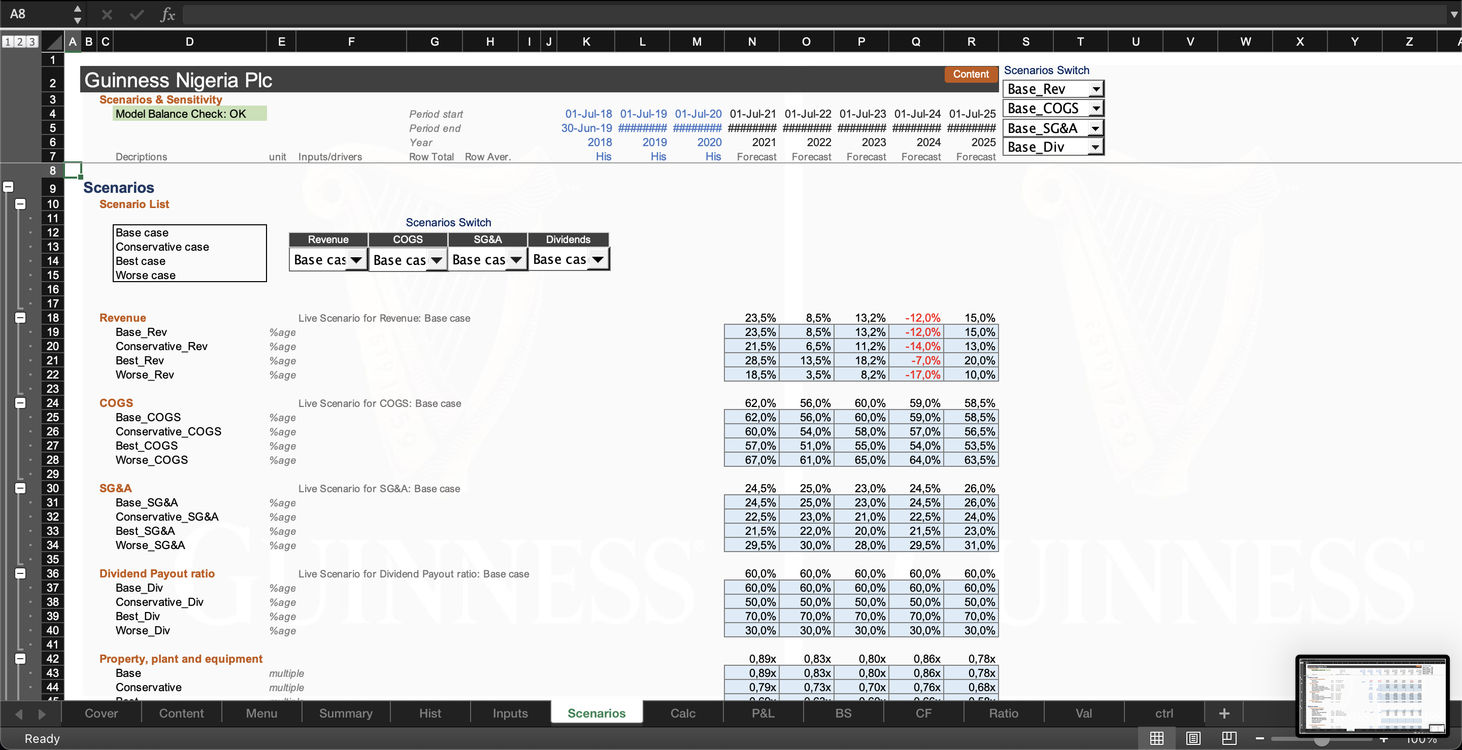1462x750 pixels.
Task: Click the Conservative_Div row label
Action: click(159, 602)
